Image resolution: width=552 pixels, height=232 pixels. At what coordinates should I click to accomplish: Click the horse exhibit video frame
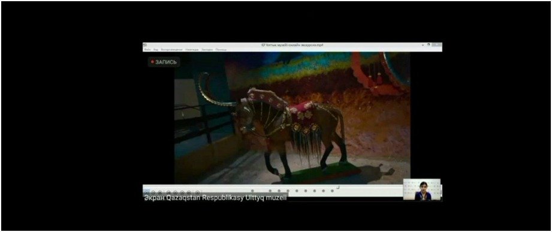pos(292,118)
